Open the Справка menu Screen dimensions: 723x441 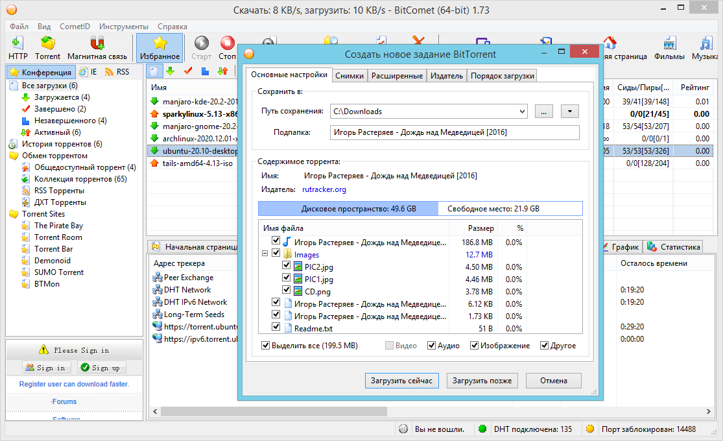click(172, 27)
